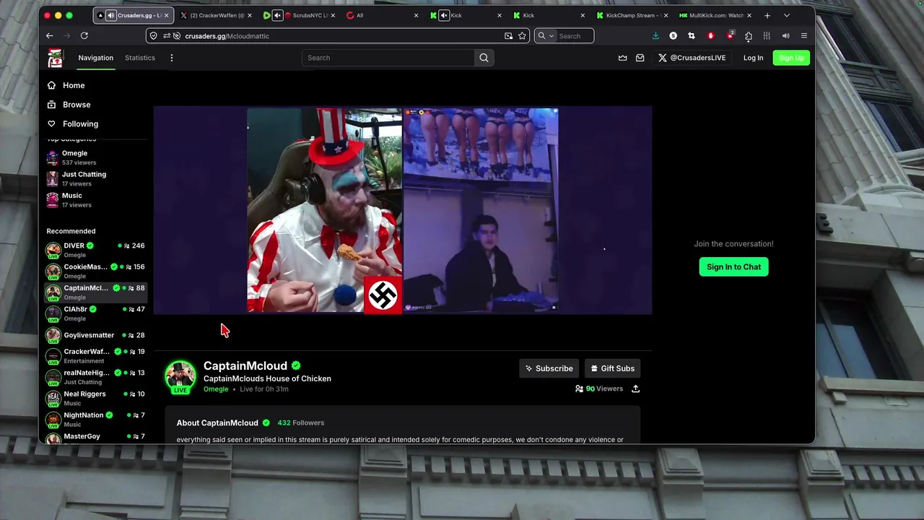The height and width of the screenshot is (520, 924).
Task: Click the bookmark star in address bar
Action: pyautogui.click(x=522, y=35)
